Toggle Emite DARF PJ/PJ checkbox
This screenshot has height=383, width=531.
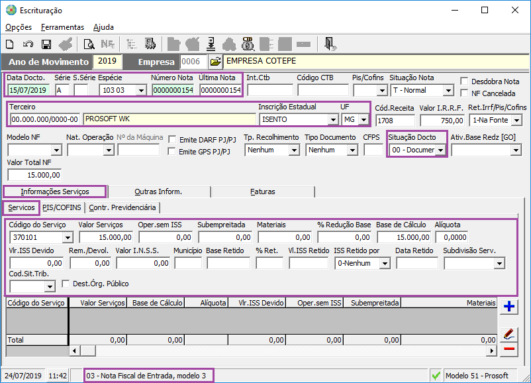(x=173, y=139)
